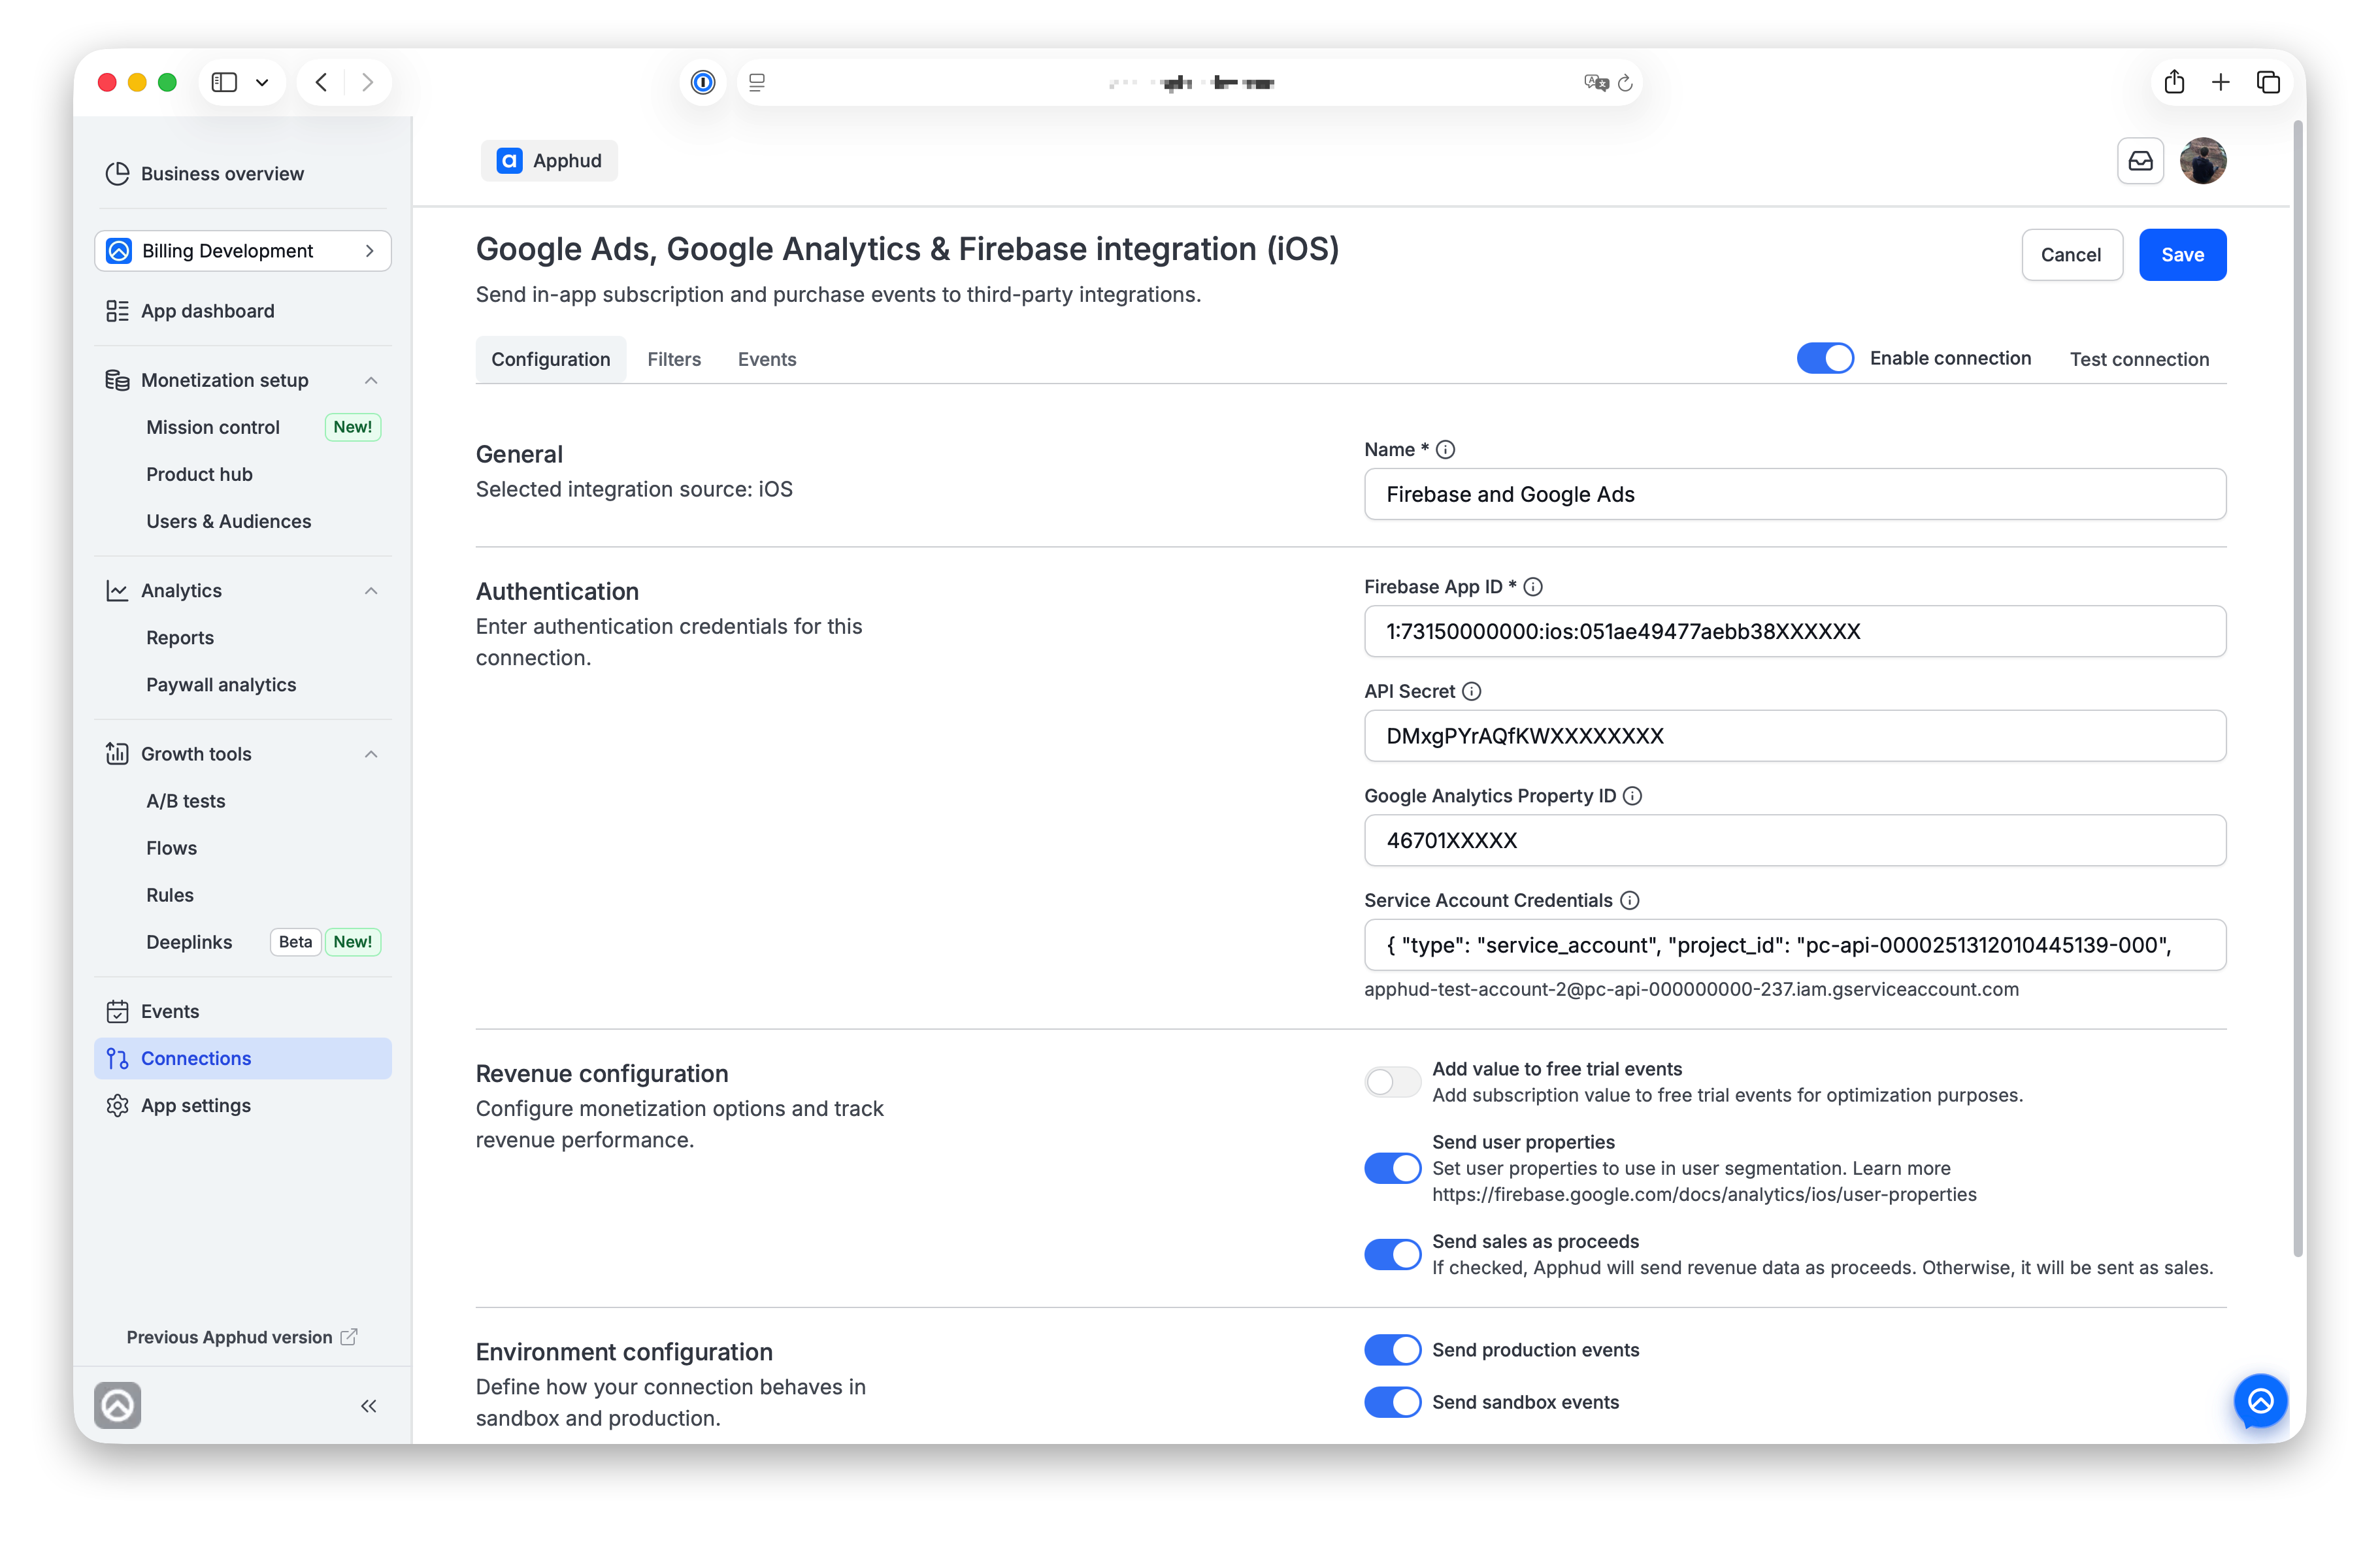Enable Add value to free trial events
The height and width of the screenshot is (1542, 2380).
coord(1392,1082)
